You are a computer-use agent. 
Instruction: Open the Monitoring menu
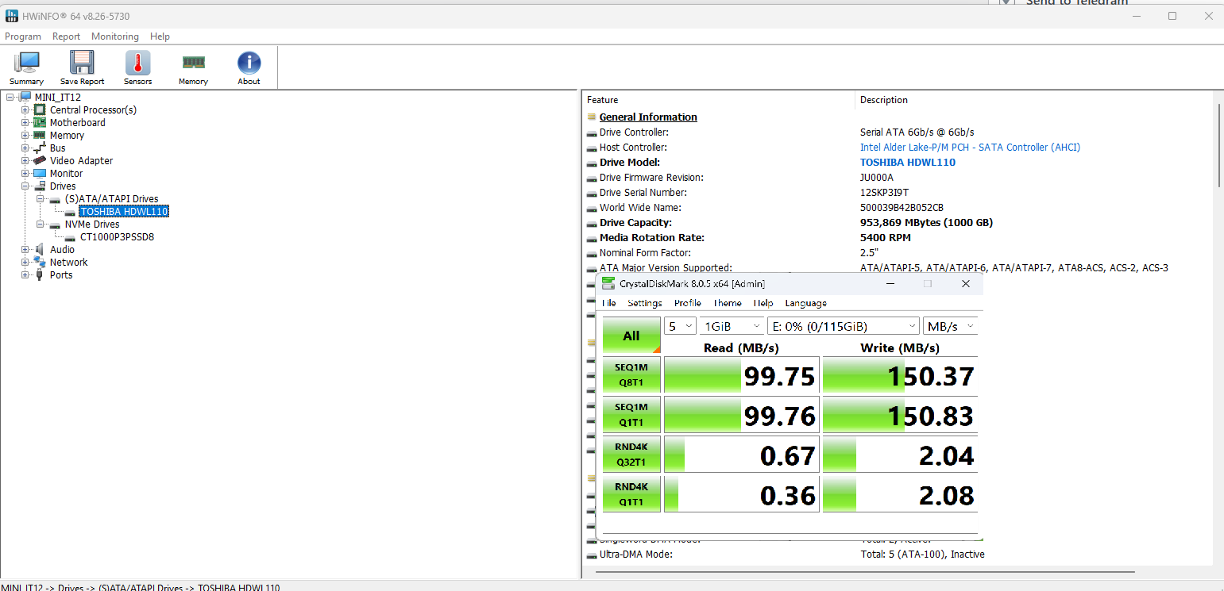[x=114, y=36]
